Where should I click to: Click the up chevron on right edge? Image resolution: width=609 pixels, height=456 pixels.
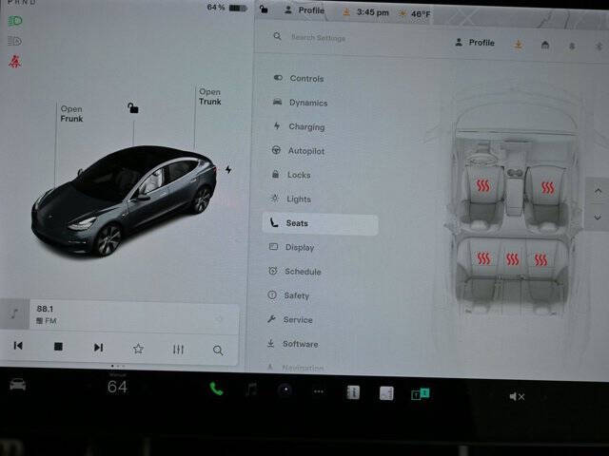pyautogui.click(x=598, y=191)
